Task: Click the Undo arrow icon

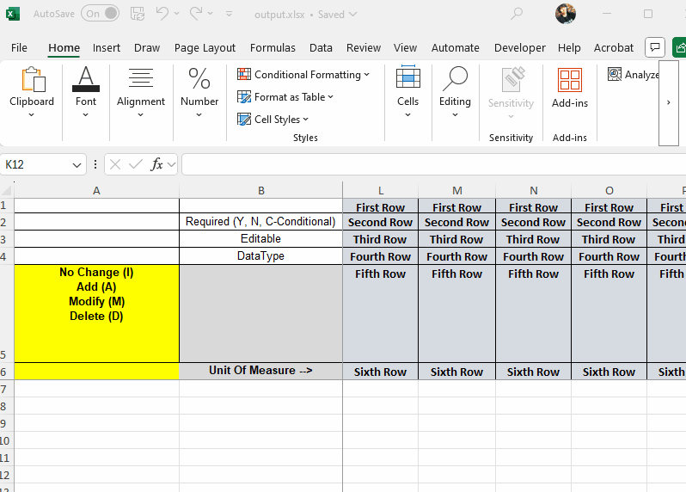Action: [x=162, y=14]
